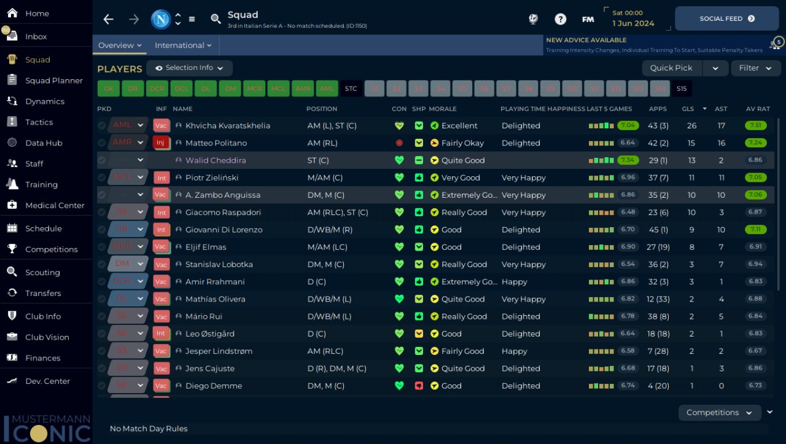The height and width of the screenshot is (444, 786).
Task: Click the back arrow navigation icon
Action: coord(109,19)
